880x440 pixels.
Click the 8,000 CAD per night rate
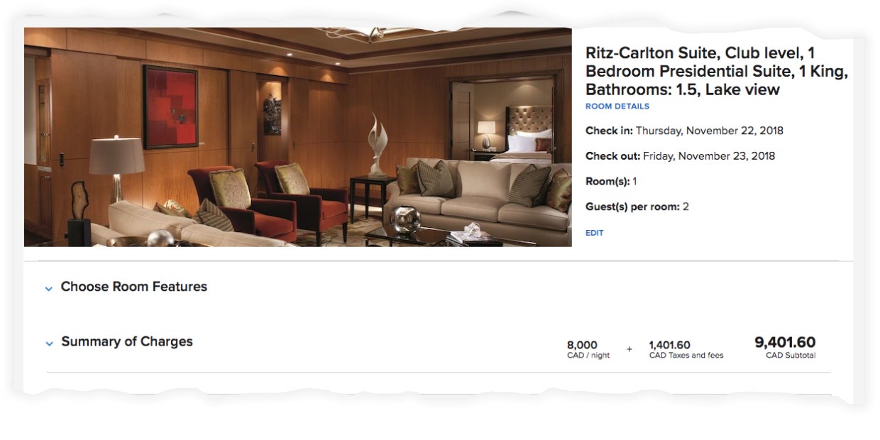tap(588, 349)
